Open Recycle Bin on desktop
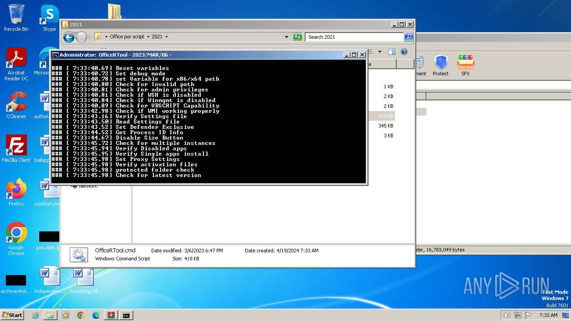 click(16, 18)
